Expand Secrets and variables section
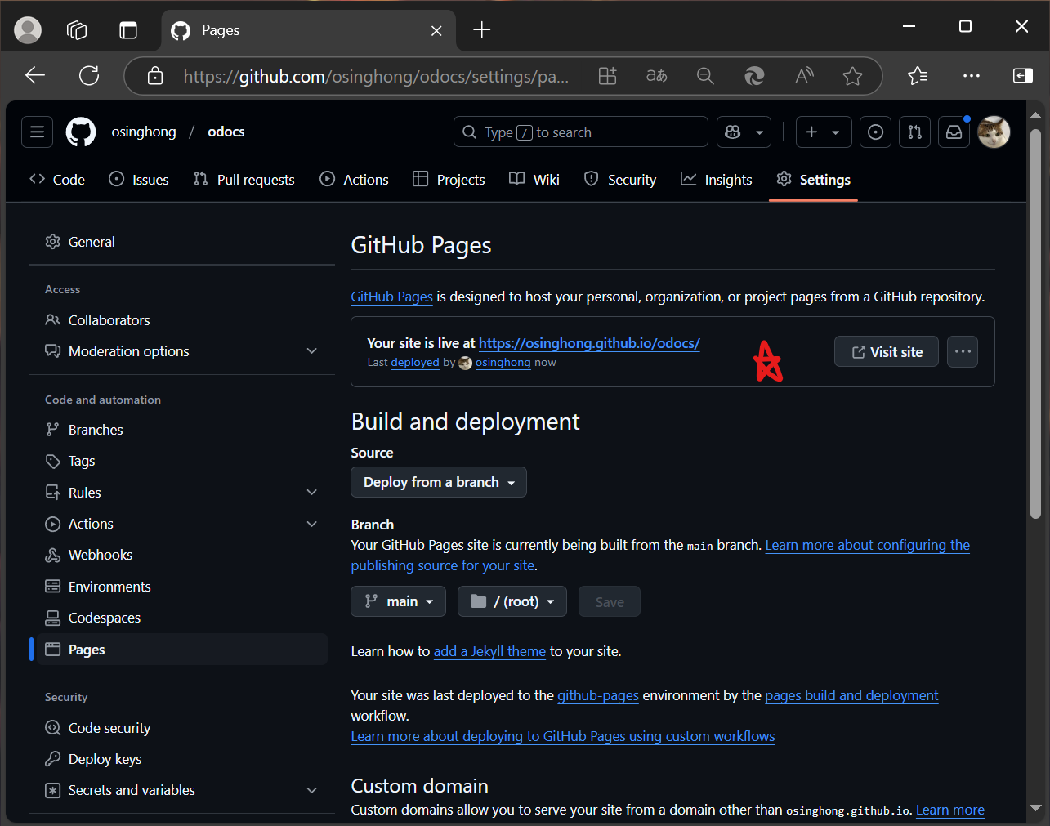 311,790
